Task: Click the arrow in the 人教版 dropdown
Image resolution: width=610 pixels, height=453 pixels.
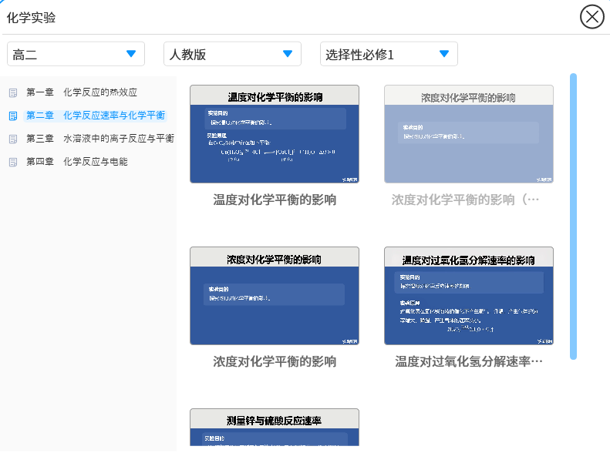Action: tap(288, 54)
